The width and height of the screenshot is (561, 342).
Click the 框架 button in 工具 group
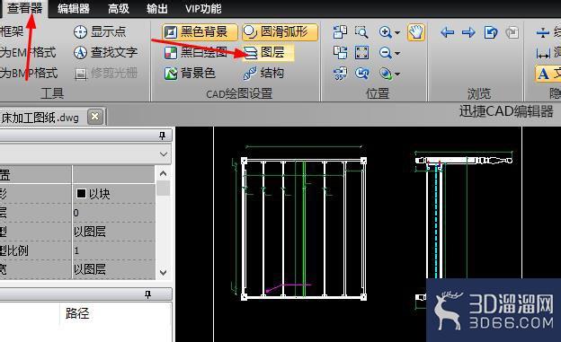12,31
